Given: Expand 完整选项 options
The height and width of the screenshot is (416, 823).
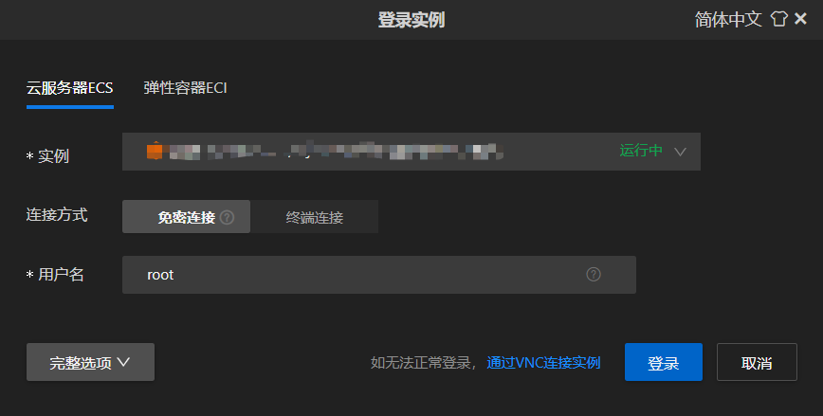Looking at the screenshot, I should click(x=90, y=362).
